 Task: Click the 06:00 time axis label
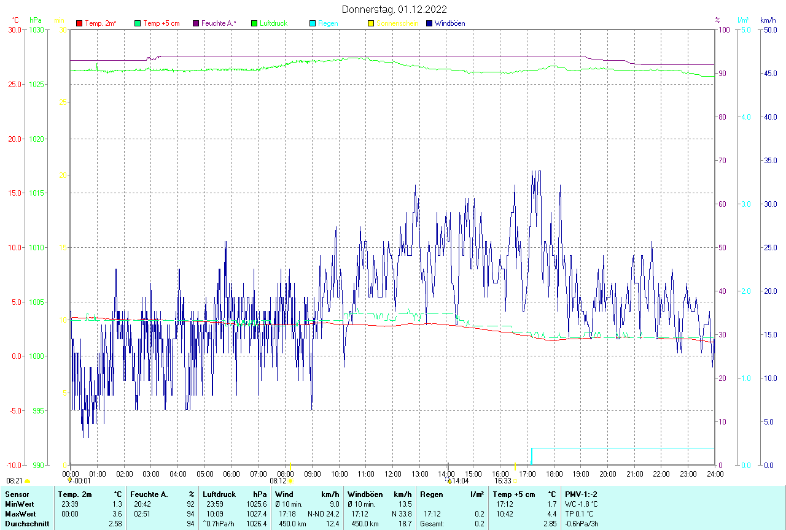[232, 474]
